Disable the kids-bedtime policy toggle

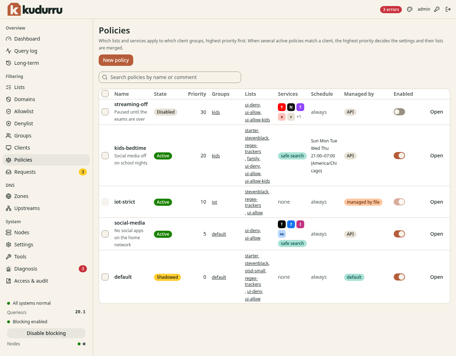[399, 156]
